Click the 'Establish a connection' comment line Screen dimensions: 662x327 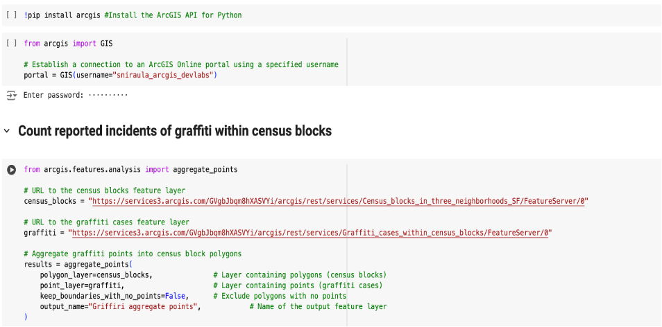point(180,64)
